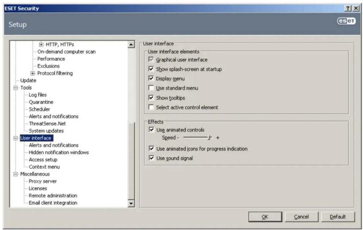Click the tree scrollbar up arrow
This screenshot has width=363, height=230.
coord(131,45)
